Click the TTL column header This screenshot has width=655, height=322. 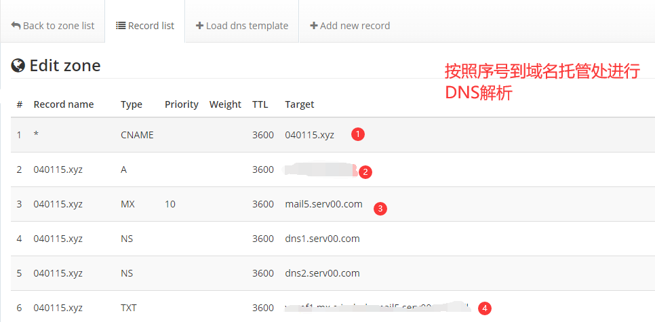pyautogui.click(x=260, y=104)
